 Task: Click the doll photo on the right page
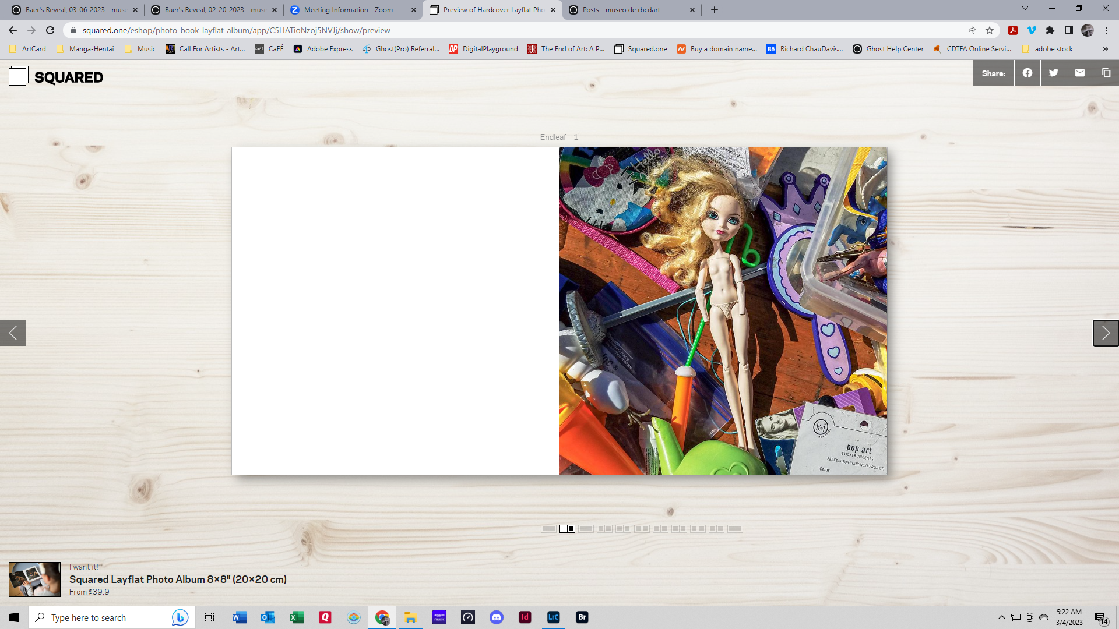pyautogui.click(x=723, y=311)
